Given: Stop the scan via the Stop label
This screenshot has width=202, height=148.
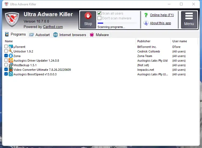Looking at the screenshot, I should point(88,24).
